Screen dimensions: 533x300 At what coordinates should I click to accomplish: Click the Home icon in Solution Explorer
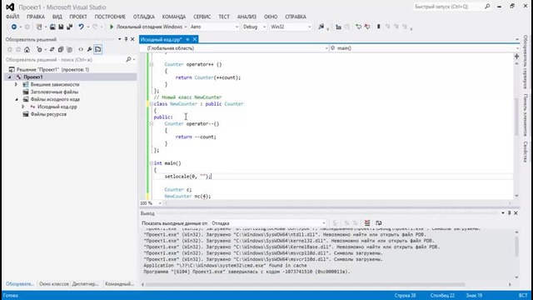click(x=27, y=50)
